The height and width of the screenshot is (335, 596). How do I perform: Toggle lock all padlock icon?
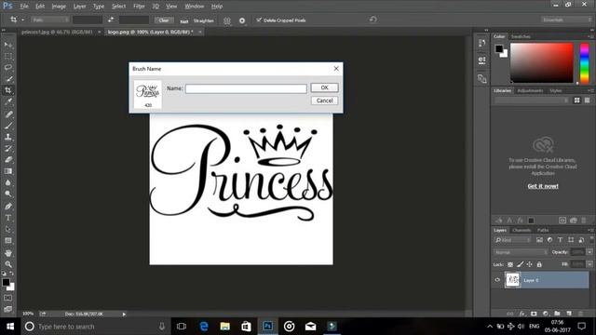click(539, 264)
